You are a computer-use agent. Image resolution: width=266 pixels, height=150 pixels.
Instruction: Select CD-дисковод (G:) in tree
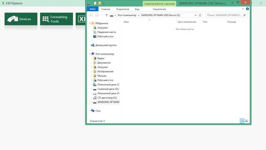click(107, 97)
